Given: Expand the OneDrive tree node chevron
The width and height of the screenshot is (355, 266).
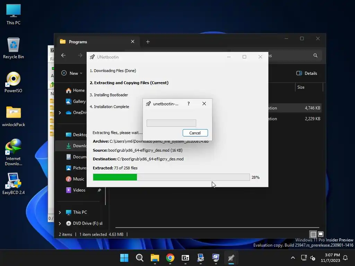Looking at the screenshot, I should [60, 113].
